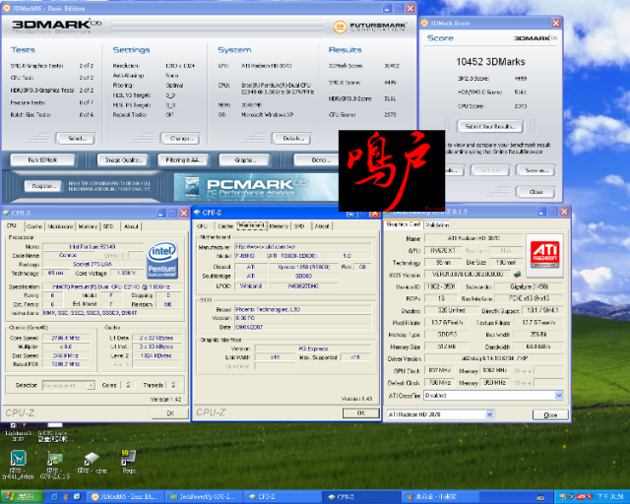
Task: Open the Fraps desktop shortcut
Action: pos(129,462)
